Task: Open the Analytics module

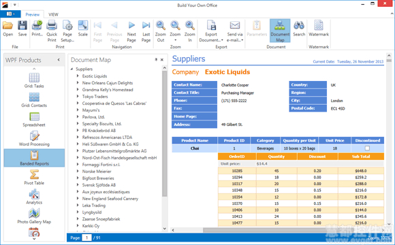Action: coord(34,197)
